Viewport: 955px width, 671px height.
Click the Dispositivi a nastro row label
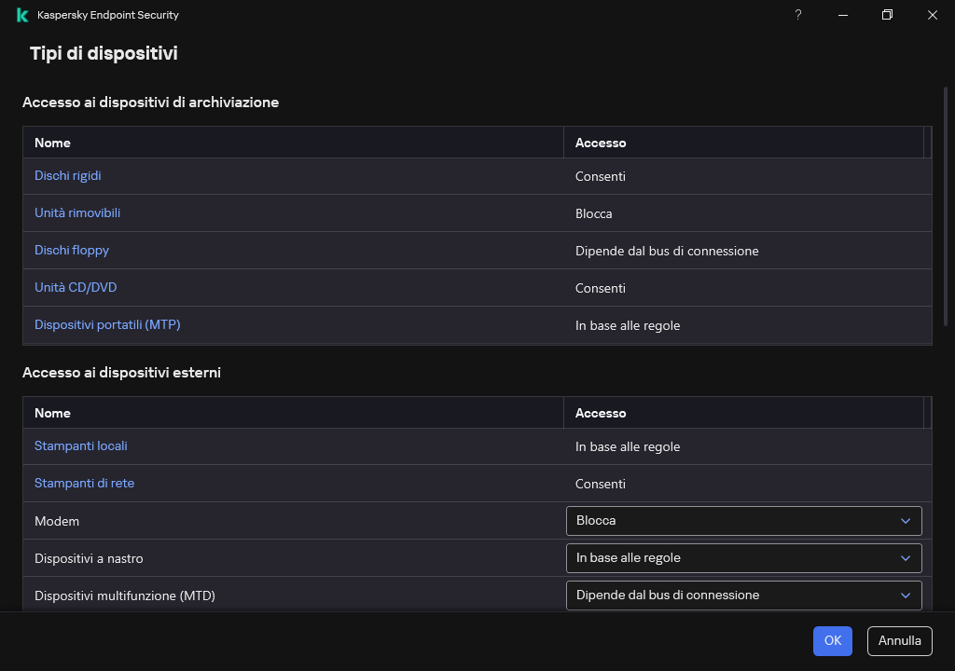click(x=89, y=558)
